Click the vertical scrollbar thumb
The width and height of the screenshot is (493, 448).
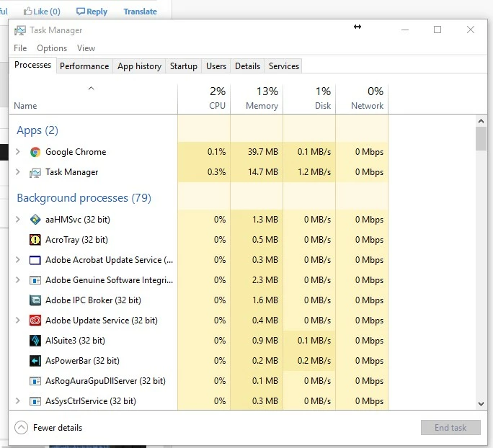click(481, 138)
